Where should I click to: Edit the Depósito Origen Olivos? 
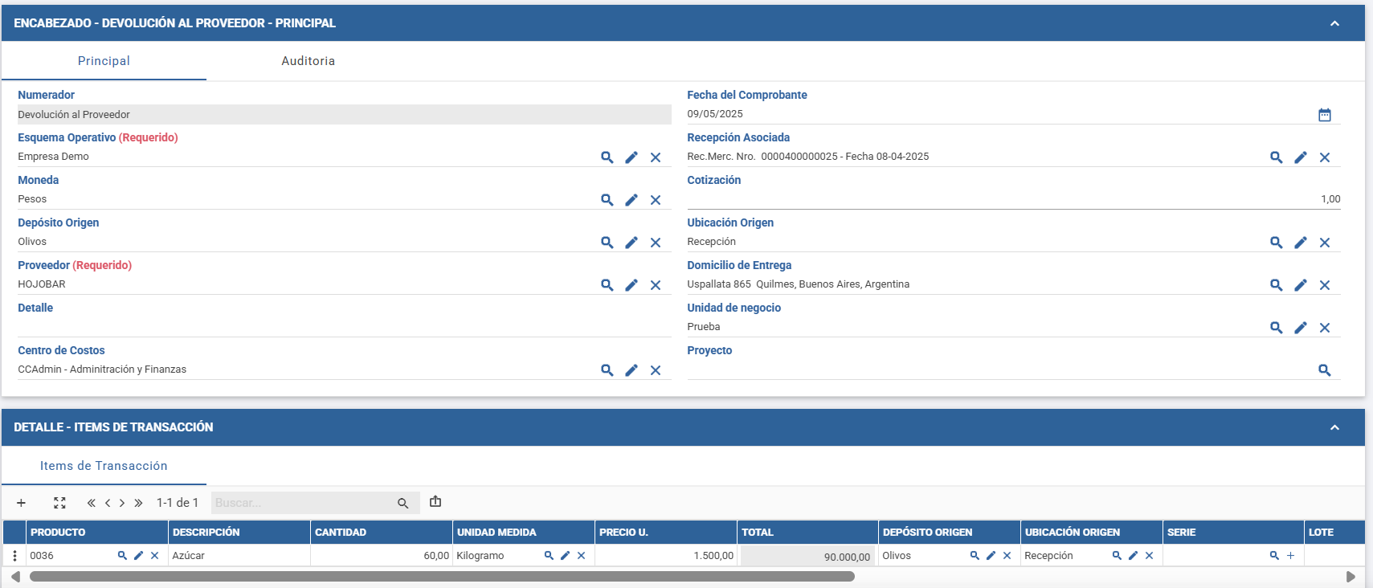click(x=631, y=243)
